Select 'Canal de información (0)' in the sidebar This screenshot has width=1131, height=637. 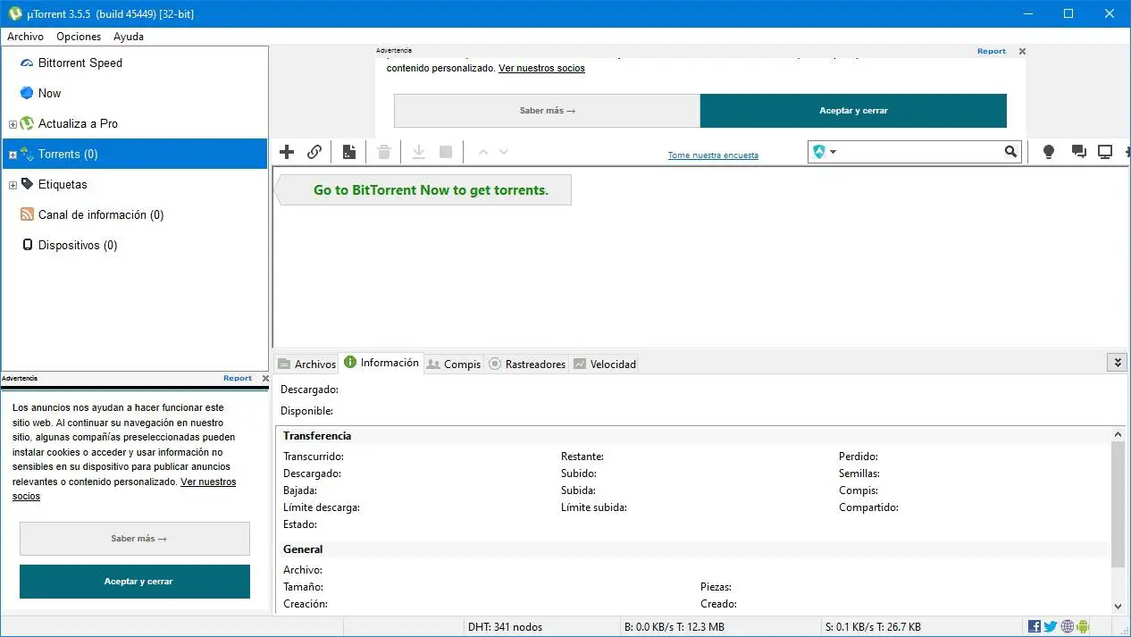100,214
